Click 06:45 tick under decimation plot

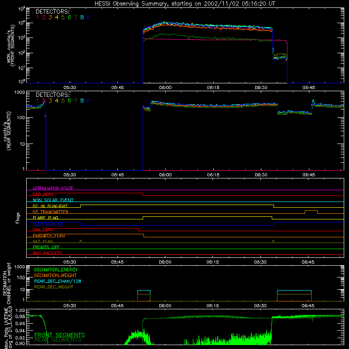(x=308, y=306)
